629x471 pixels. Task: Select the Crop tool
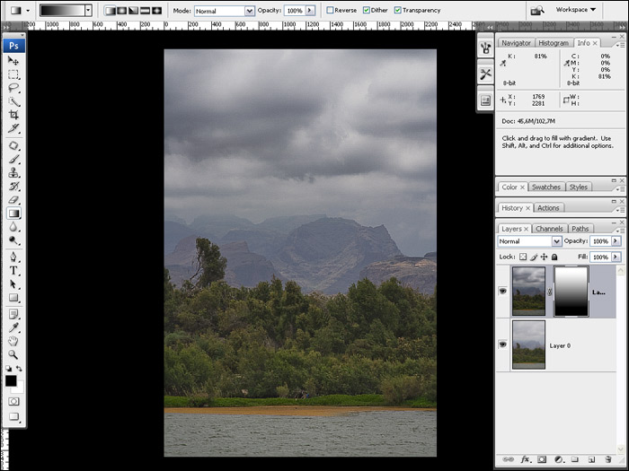click(x=13, y=115)
